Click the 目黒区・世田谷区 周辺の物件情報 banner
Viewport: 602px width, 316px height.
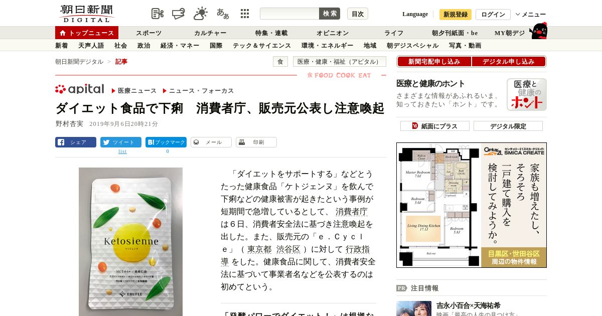[x=514, y=257]
